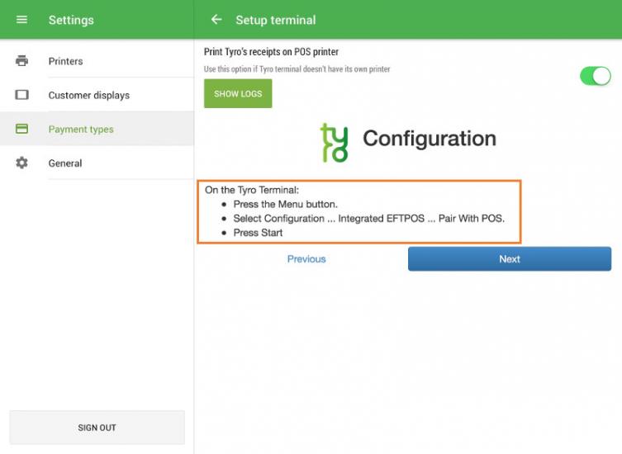The width and height of the screenshot is (622, 454).
Task: Click the payment card icon
Action: coord(22,129)
